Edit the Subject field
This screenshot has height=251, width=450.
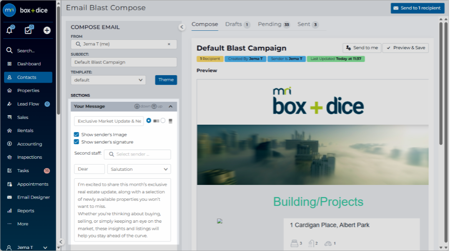pyautogui.click(x=124, y=62)
